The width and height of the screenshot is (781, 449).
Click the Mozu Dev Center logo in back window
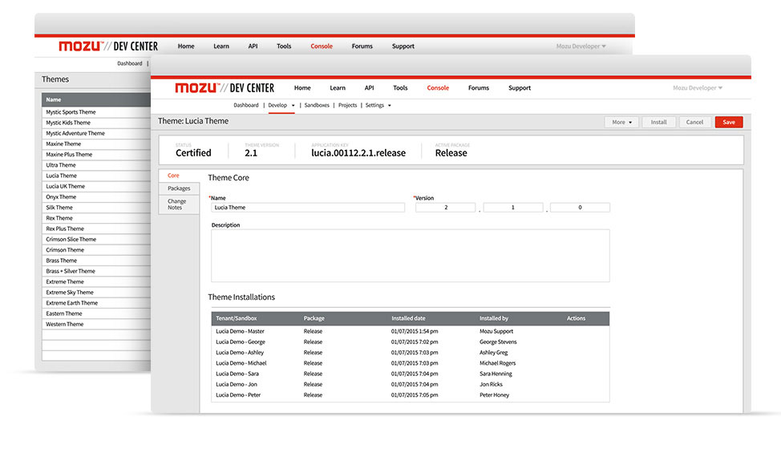(x=108, y=46)
